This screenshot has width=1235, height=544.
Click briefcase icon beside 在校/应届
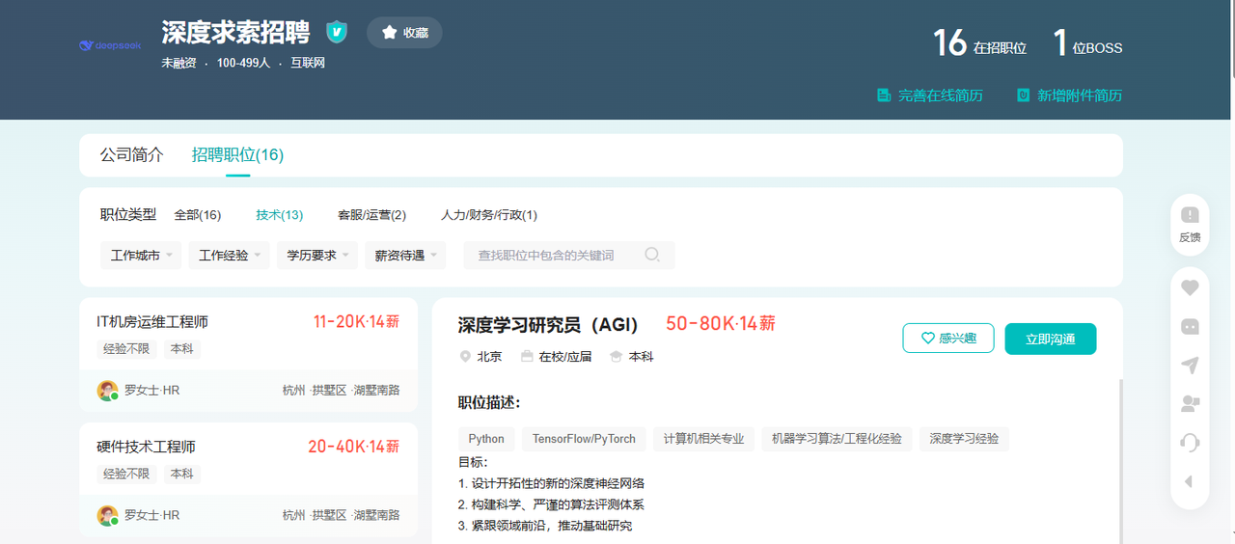tap(527, 356)
